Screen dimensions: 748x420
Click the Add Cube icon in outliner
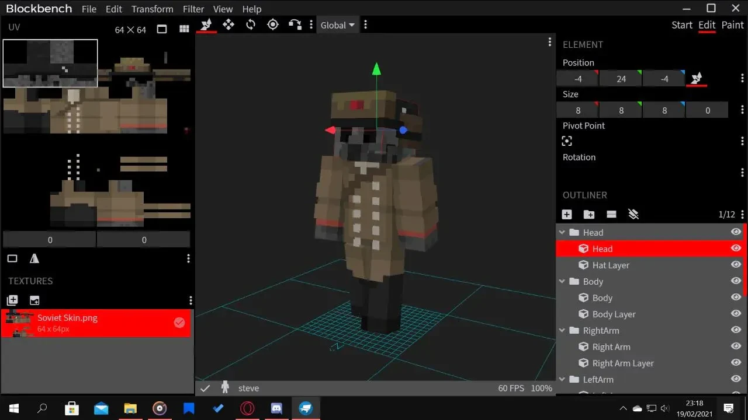click(x=567, y=215)
